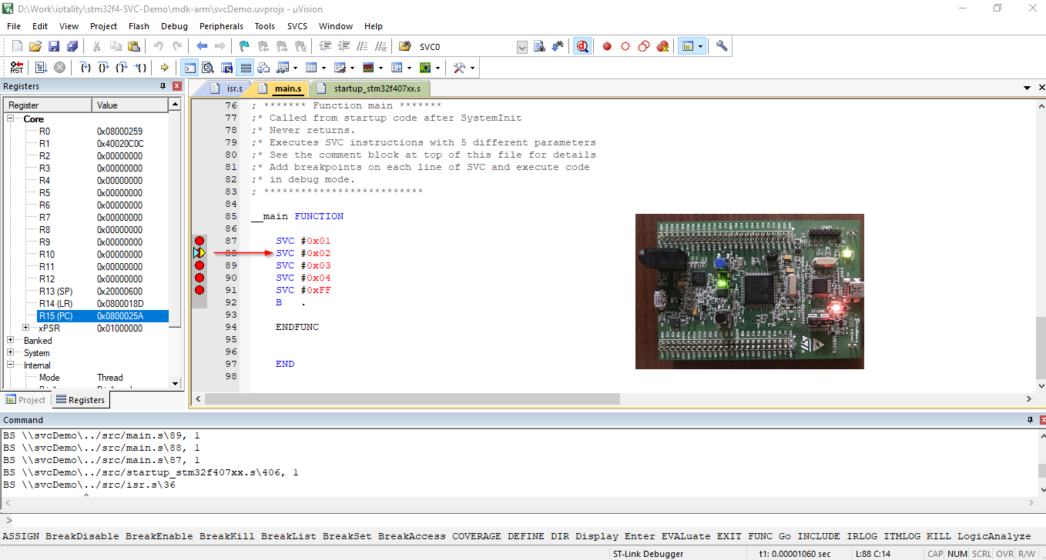
Task: Collapse the Core register group
Action: (x=11, y=119)
